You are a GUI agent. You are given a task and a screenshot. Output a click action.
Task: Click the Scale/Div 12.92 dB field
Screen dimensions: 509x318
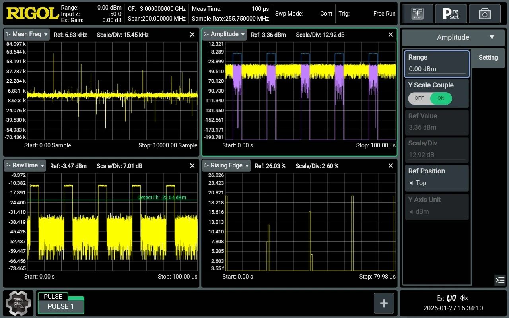pos(437,149)
